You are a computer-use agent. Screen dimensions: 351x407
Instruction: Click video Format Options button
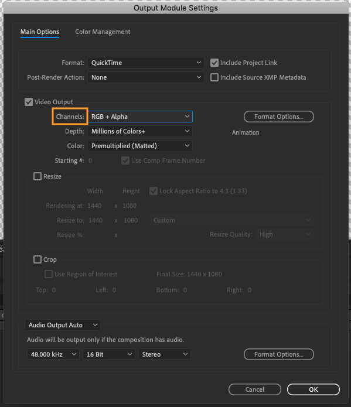(279, 117)
